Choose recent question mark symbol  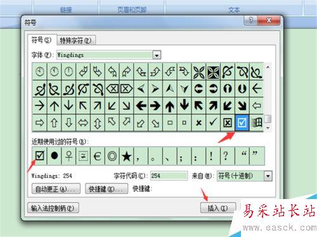click(x=228, y=156)
